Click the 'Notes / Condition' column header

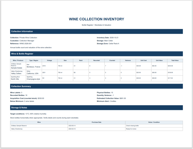[154, 122]
